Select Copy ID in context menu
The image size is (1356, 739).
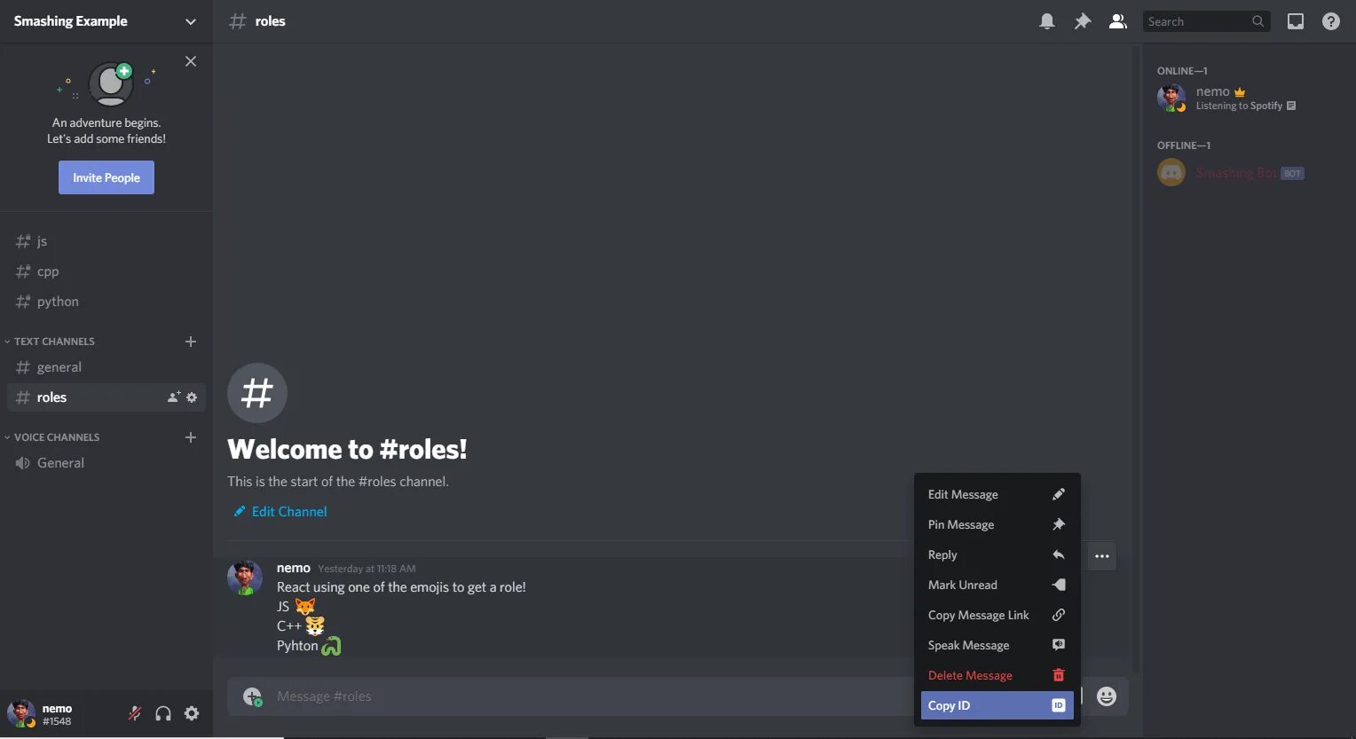tap(997, 705)
